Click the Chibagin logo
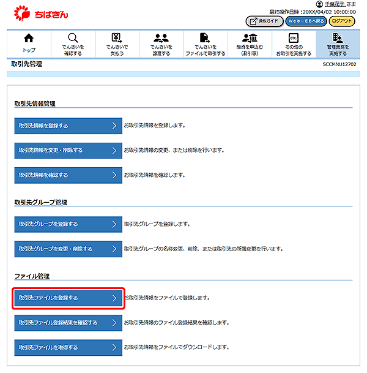The image size is (367, 373). (x=41, y=13)
